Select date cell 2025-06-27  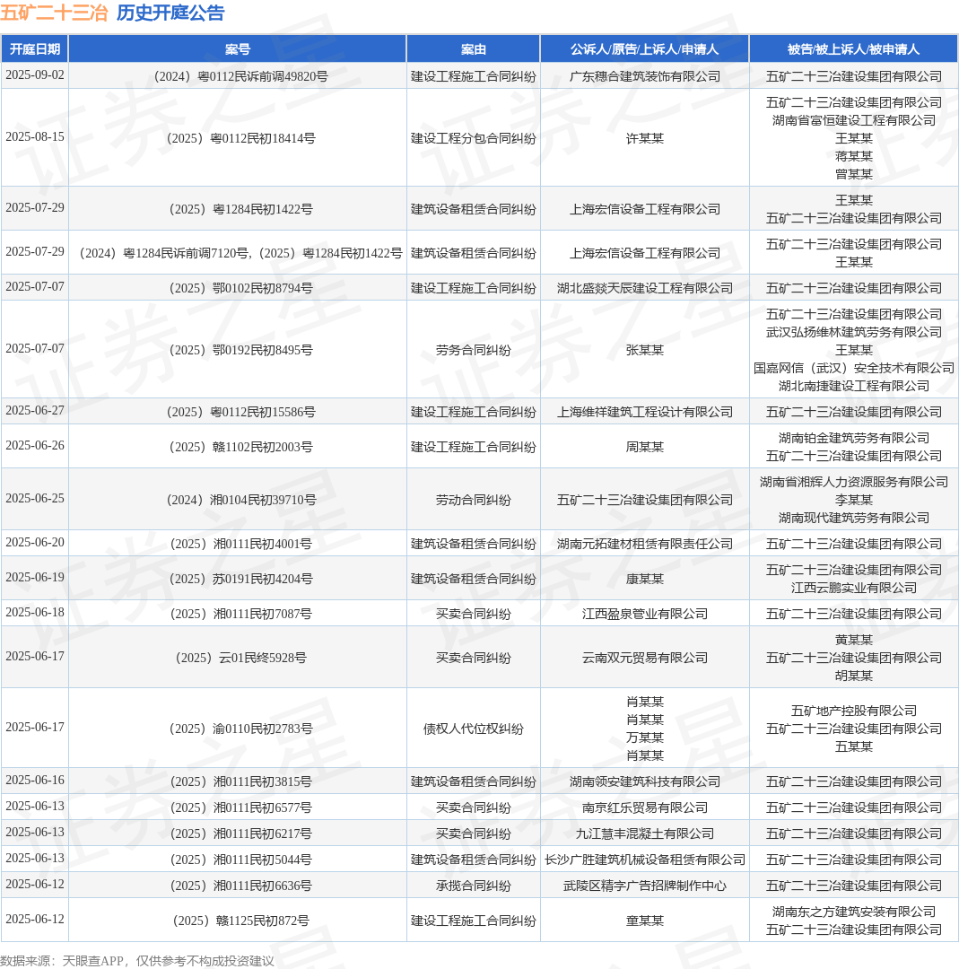[35, 410]
